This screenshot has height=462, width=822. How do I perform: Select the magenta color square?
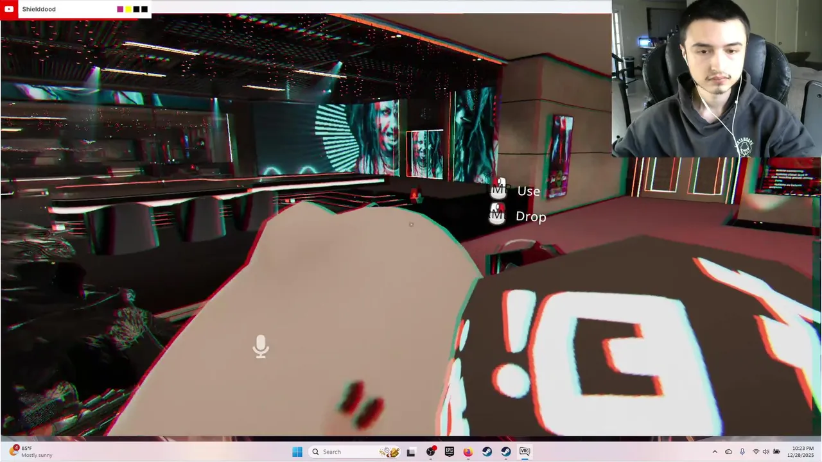(x=120, y=9)
